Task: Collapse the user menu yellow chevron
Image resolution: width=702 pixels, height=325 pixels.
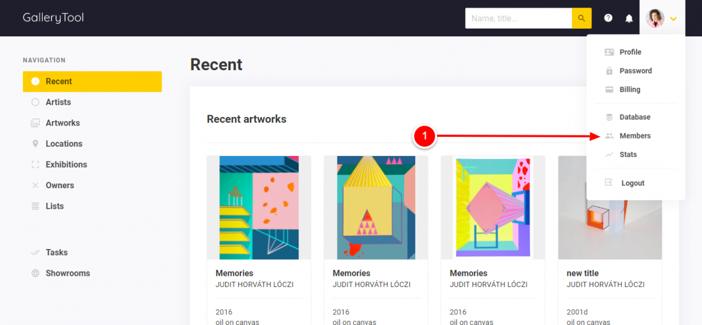Action: 673,19
